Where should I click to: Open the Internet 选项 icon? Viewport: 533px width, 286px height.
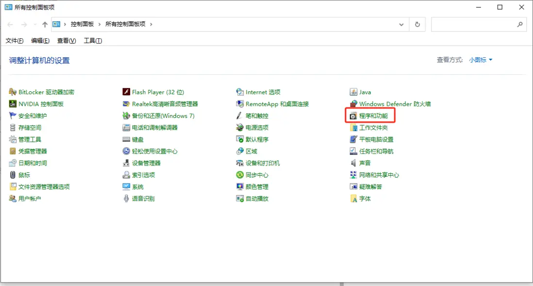click(240, 92)
